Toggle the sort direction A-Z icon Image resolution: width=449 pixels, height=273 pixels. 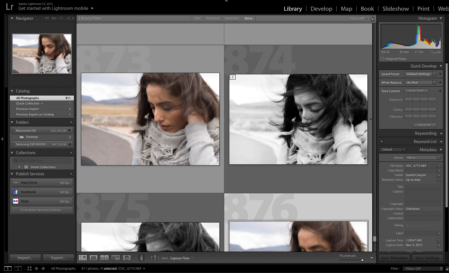click(155, 258)
